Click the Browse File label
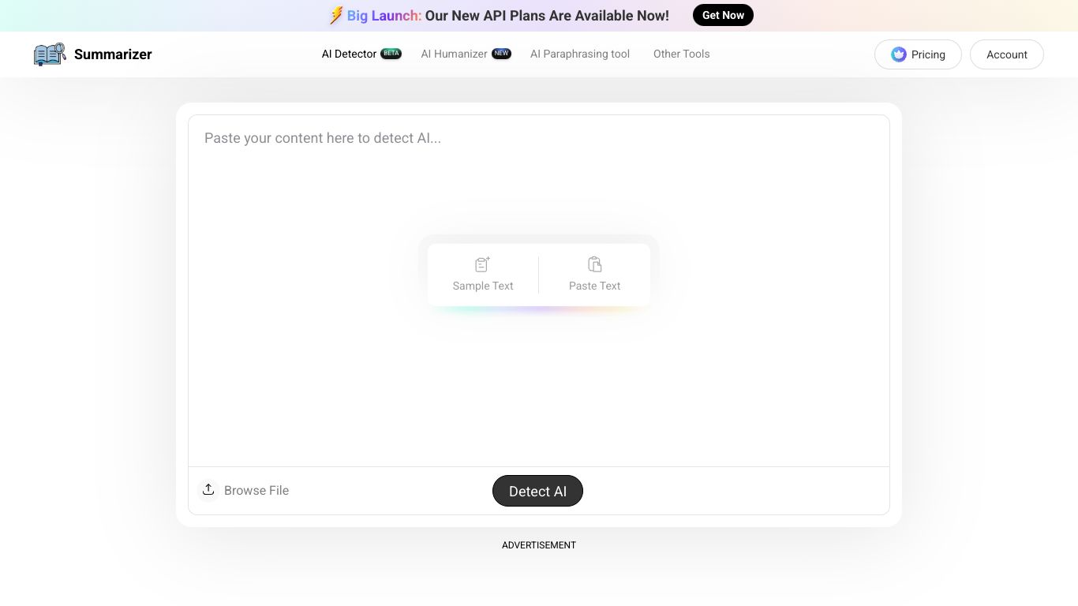This screenshot has height=606, width=1078. click(256, 490)
